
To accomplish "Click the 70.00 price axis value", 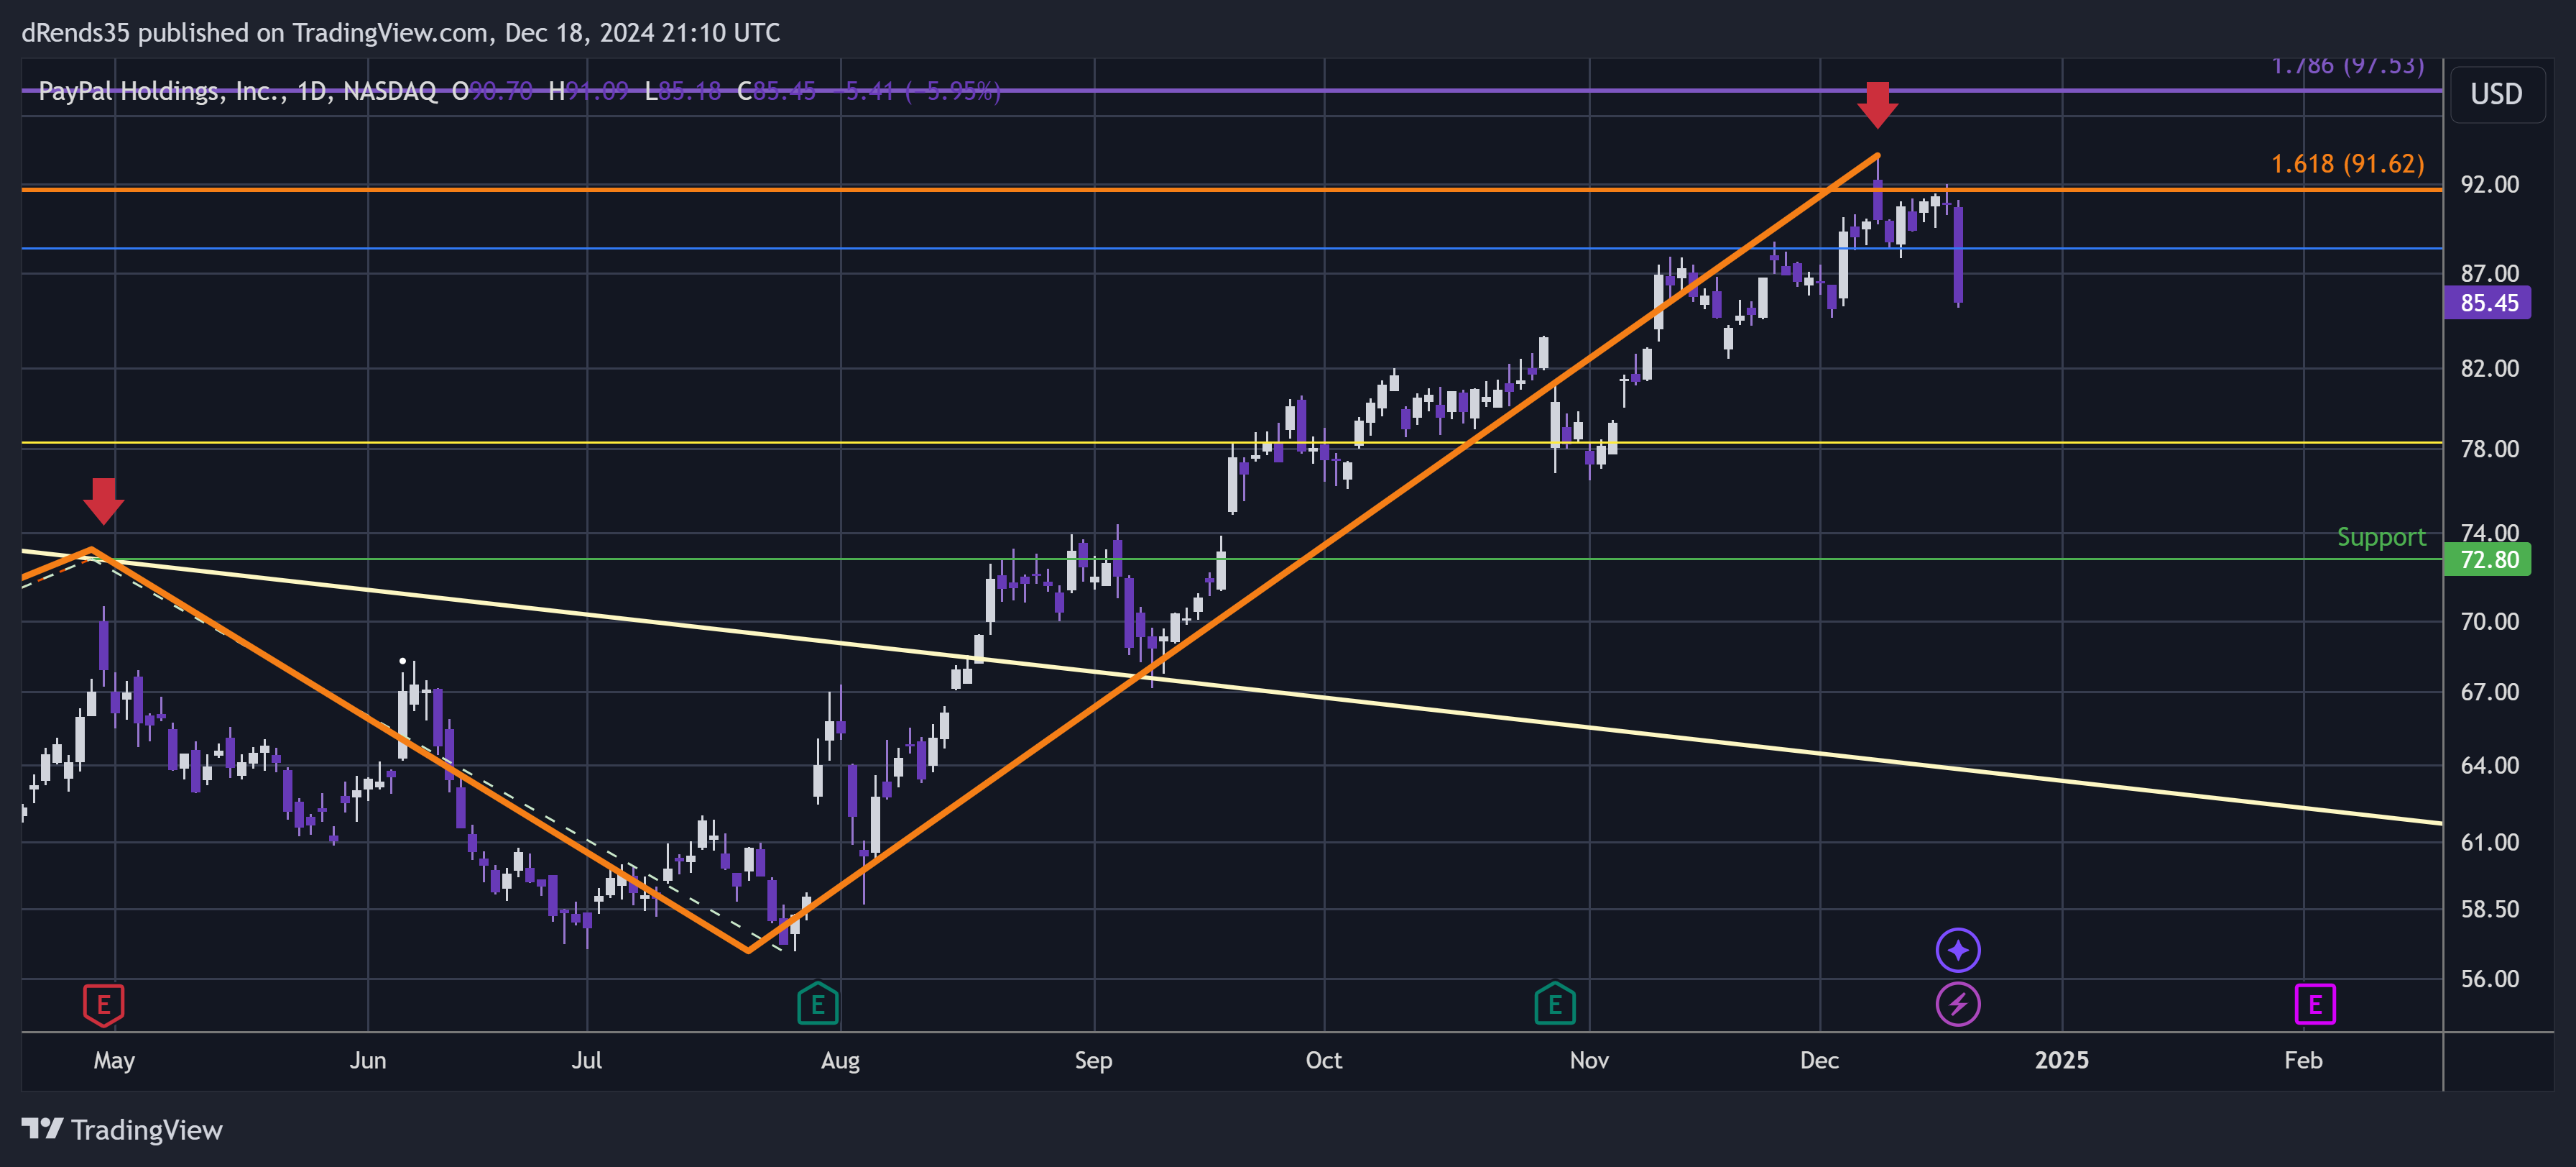I will click(x=2490, y=621).
